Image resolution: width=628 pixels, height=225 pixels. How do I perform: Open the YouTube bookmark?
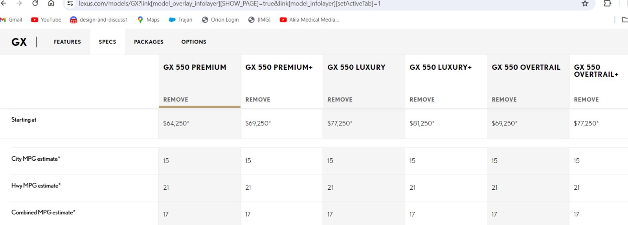click(x=46, y=20)
